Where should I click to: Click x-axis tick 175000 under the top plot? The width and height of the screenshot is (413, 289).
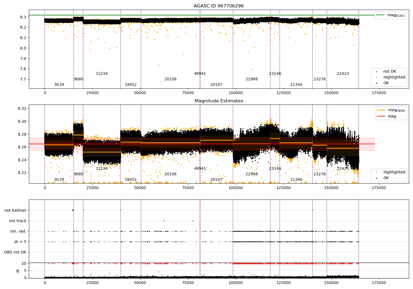pos(379,93)
